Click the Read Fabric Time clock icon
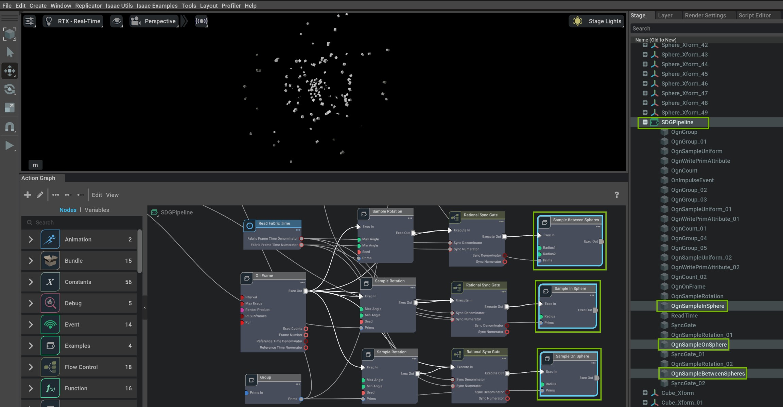This screenshot has height=407, width=783. pyautogui.click(x=249, y=226)
